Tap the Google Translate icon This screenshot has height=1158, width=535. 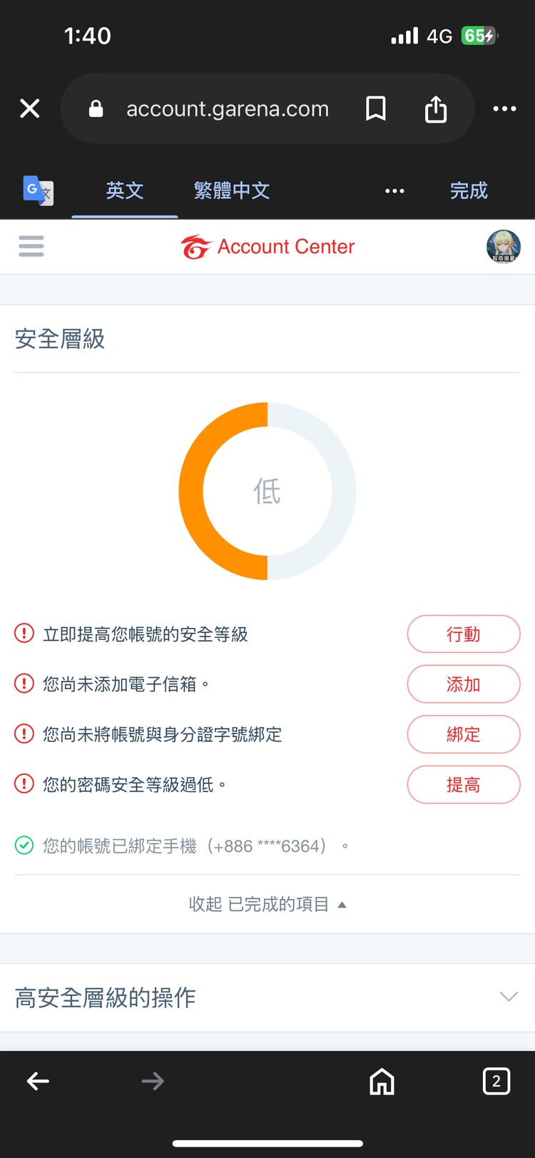pyautogui.click(x=38, y=191)
